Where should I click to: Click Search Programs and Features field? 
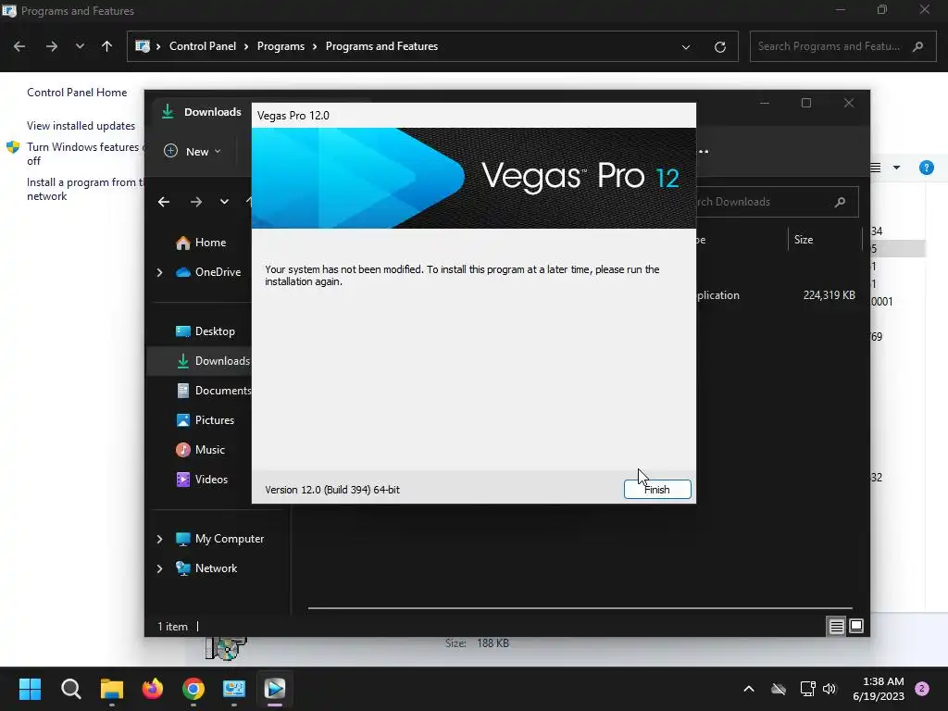coord(841,46)
